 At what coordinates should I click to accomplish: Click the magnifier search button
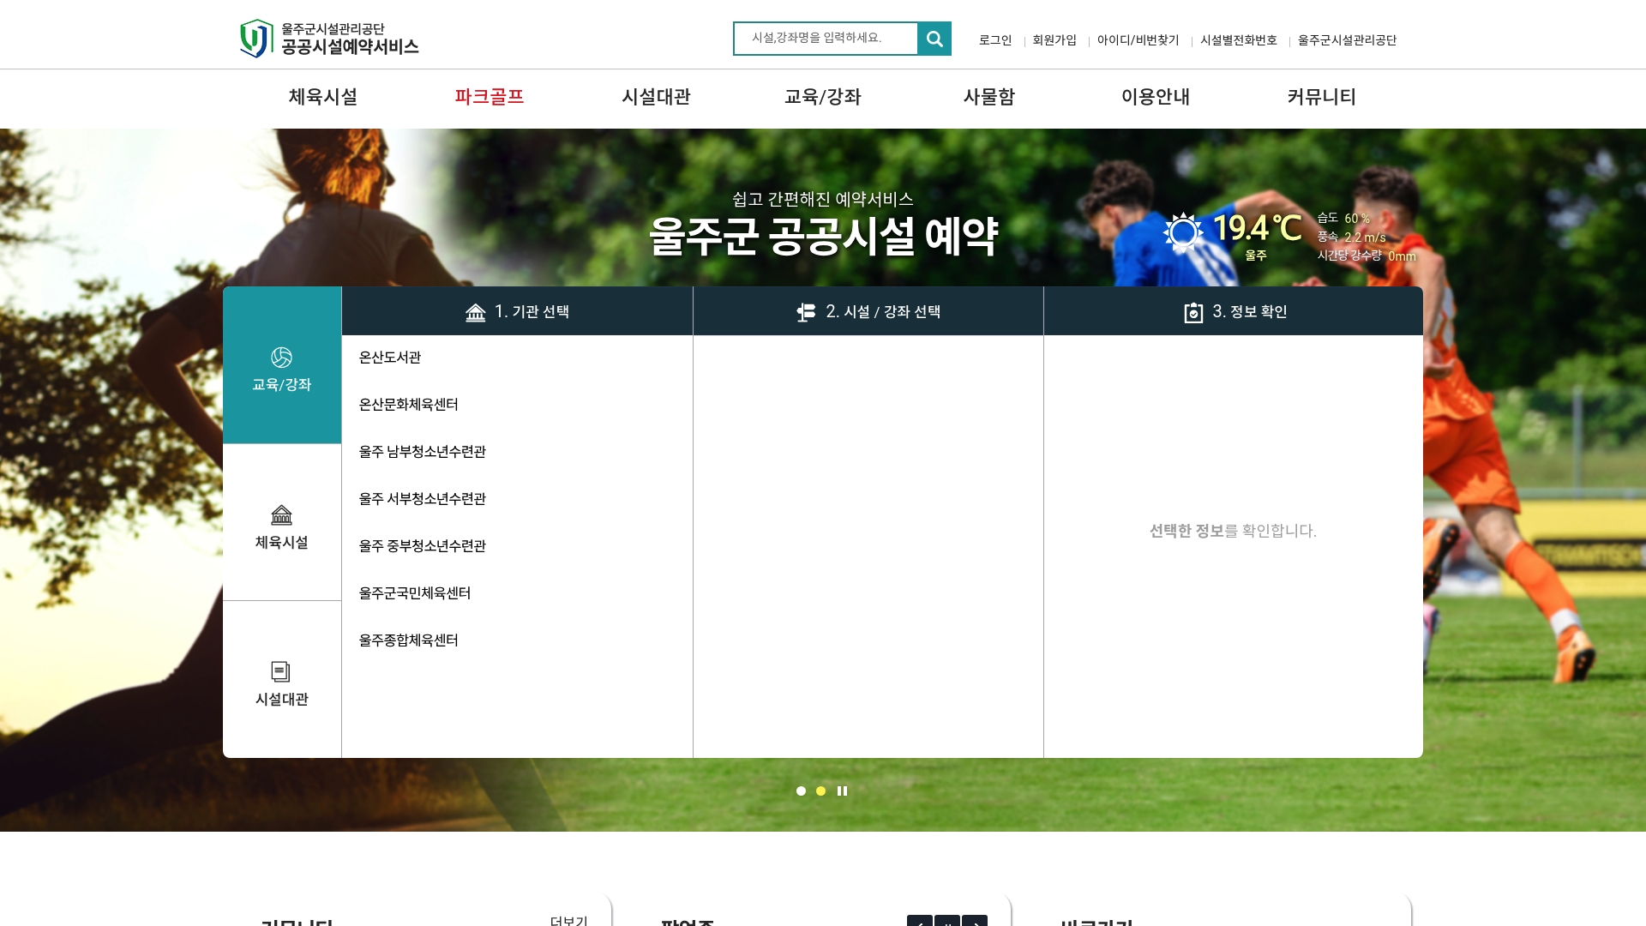tap(934, 39)
